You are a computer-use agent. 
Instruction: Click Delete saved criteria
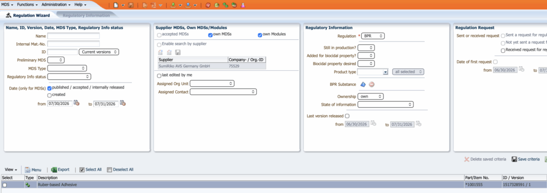[x=485, y=159]
